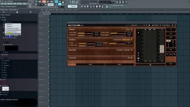Toggle ULTRA-SLOW in Advanced section
This screenshot has height=107, width=190.
click(x=117, y=40)
